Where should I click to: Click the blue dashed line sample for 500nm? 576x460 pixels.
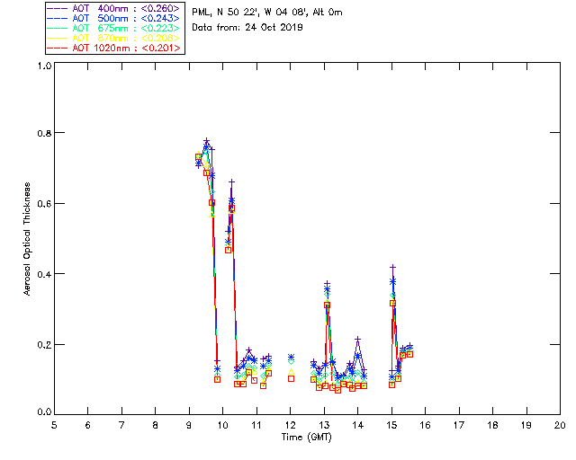tap(58, 18)
